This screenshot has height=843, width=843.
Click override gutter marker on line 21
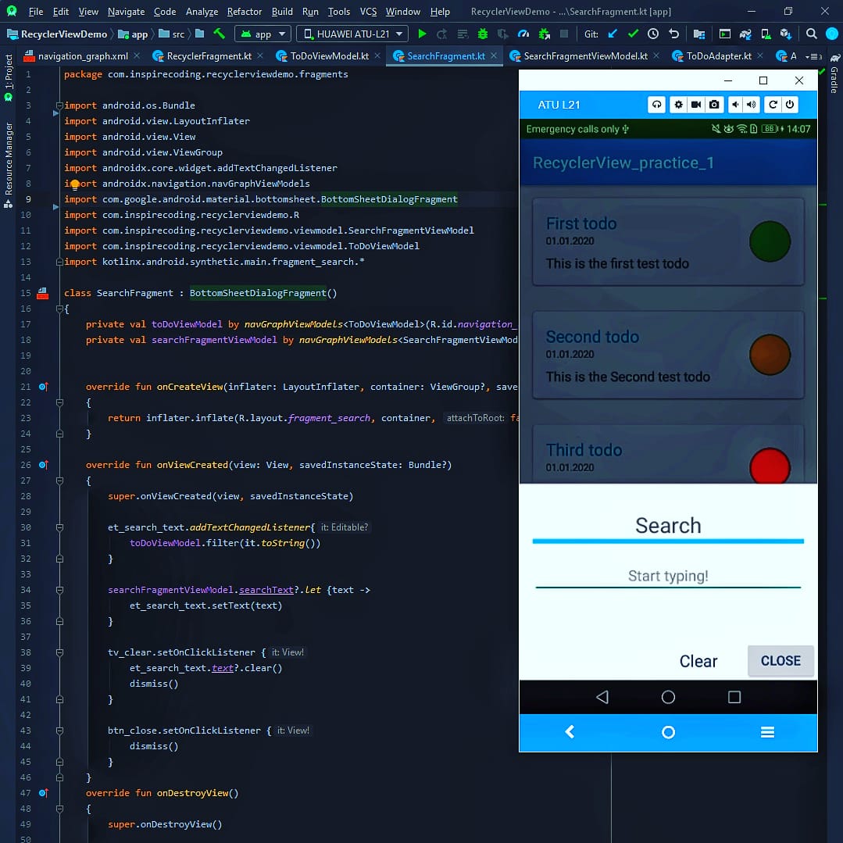coord(44,387)
